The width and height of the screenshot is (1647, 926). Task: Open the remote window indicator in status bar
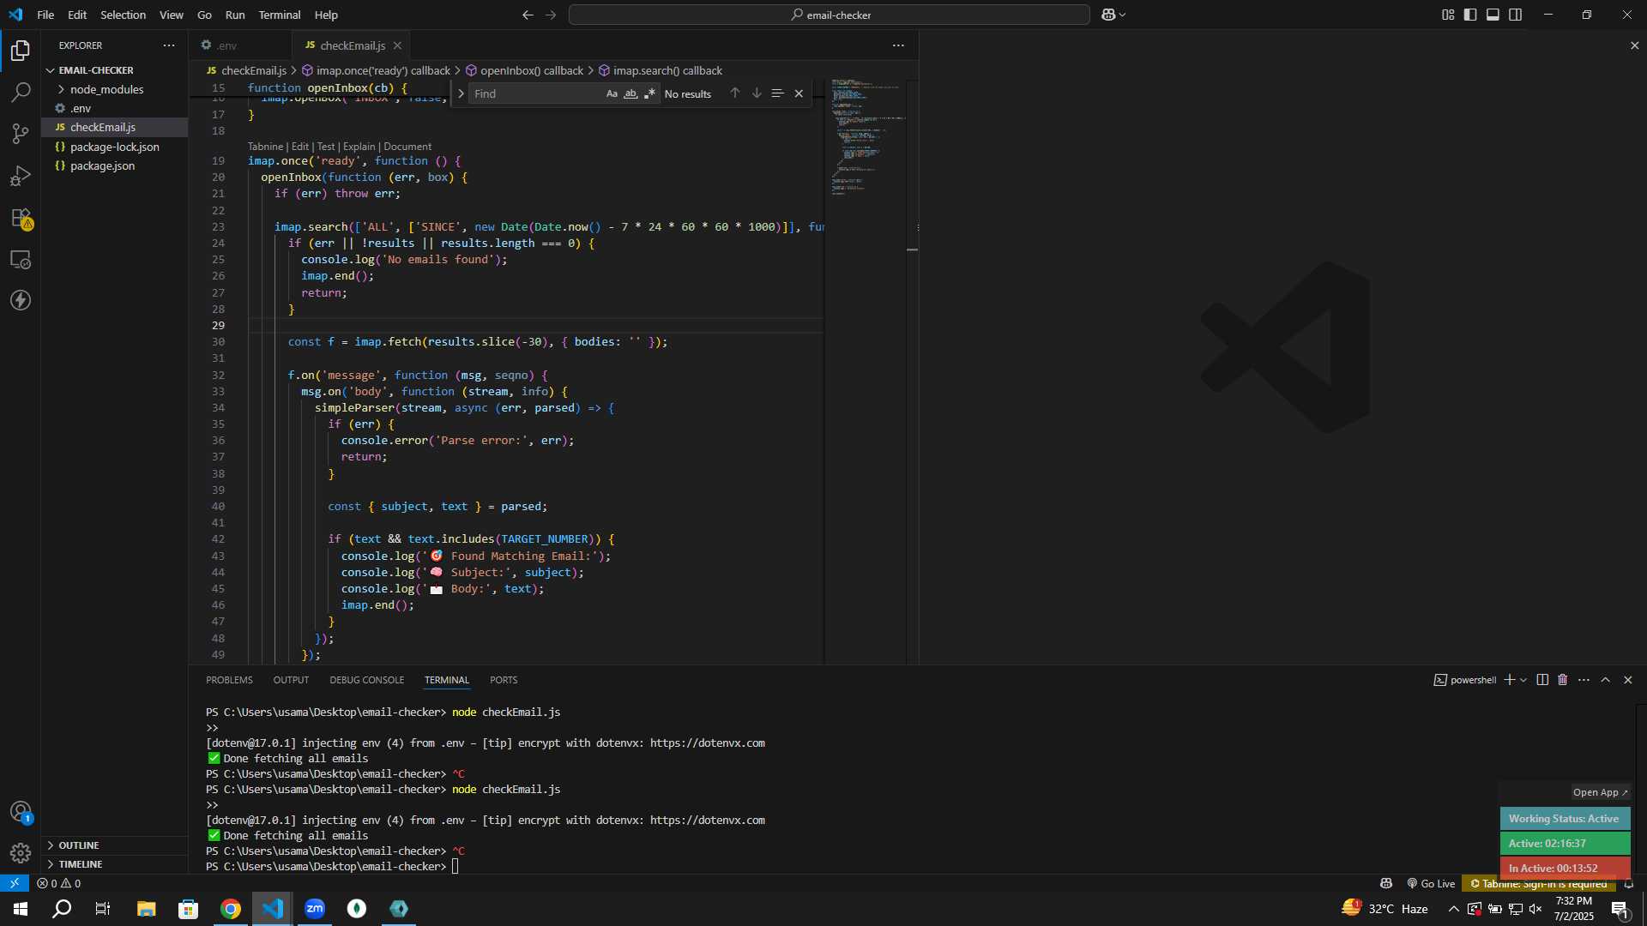15,883
